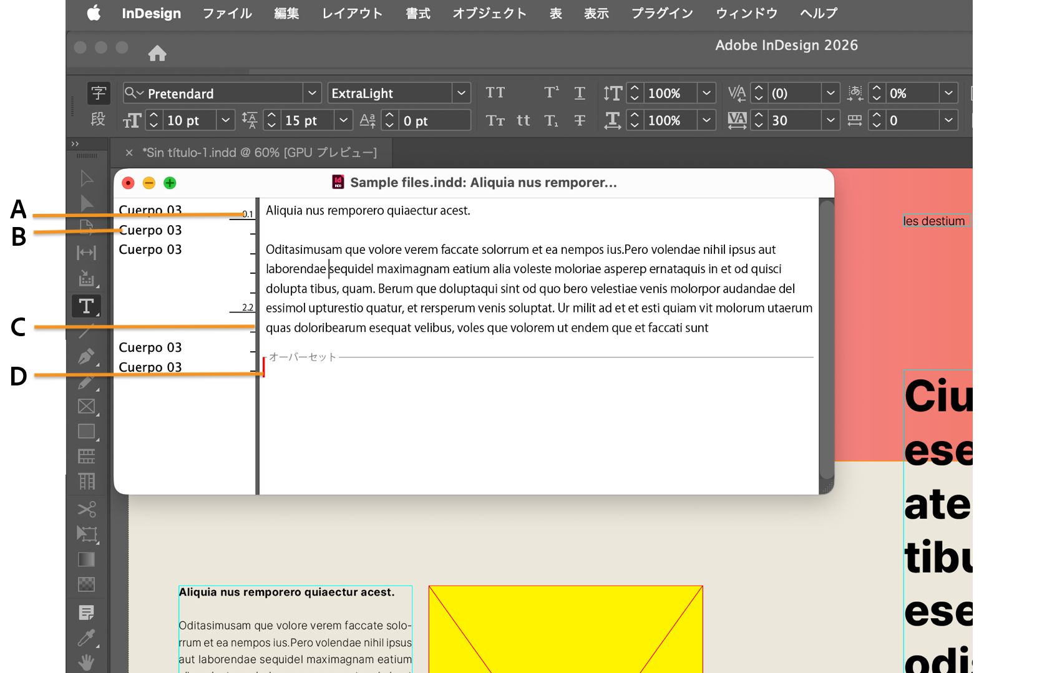
Task: Open the Apple menu
Action: (94, 13)
